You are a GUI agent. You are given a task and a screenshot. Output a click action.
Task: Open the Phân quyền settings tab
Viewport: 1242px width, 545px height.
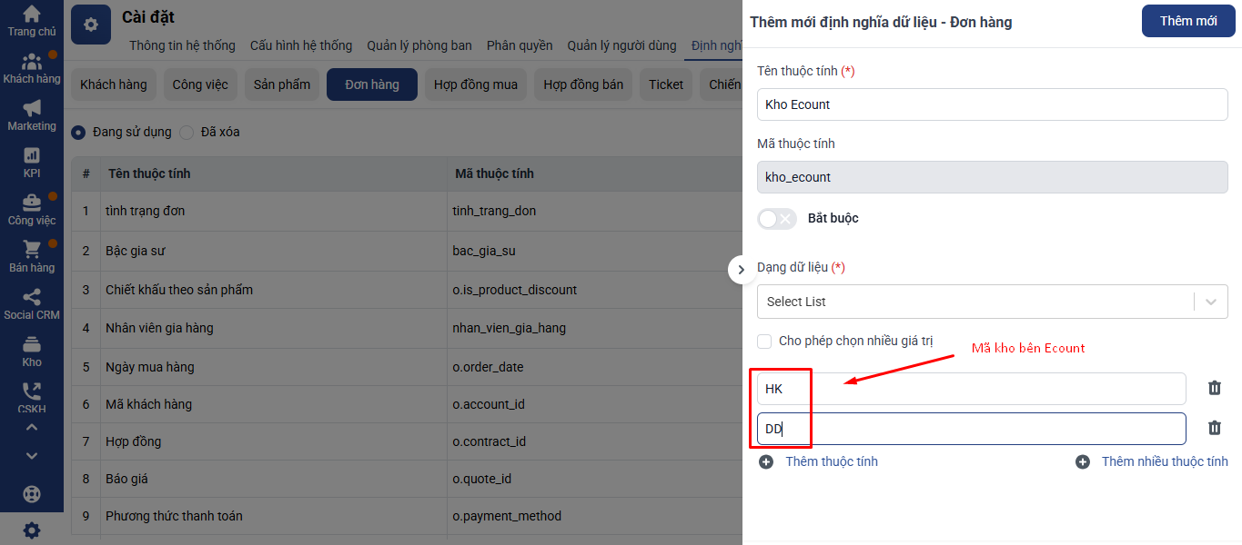coord(520,45)
